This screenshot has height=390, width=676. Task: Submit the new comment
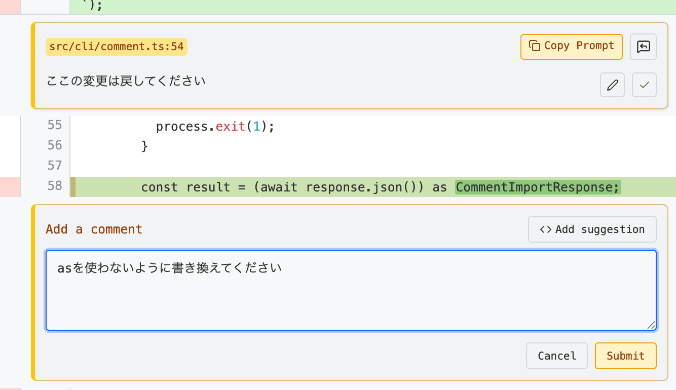click(625, 356)
